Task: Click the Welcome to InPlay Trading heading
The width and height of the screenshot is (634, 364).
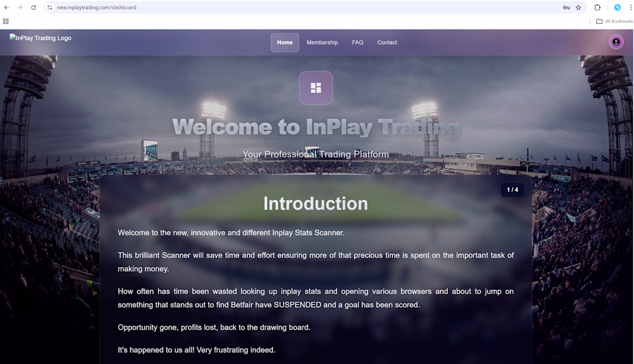Action: pyautogui.click(x=316, y=127)
